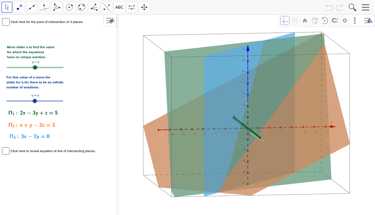Enable the grid display
The image size is (375, 215).
(295, 20)
